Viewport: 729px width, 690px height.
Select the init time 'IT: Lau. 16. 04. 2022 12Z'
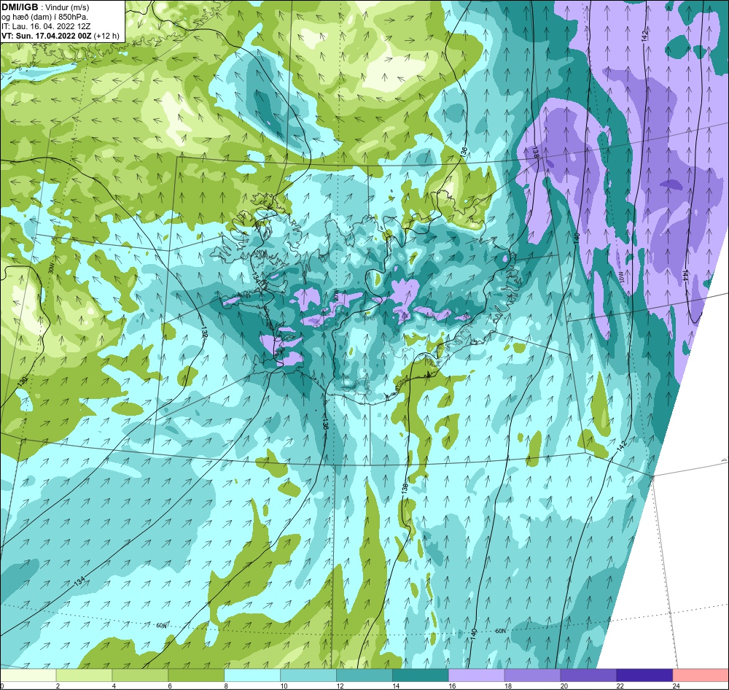[46, 26]
